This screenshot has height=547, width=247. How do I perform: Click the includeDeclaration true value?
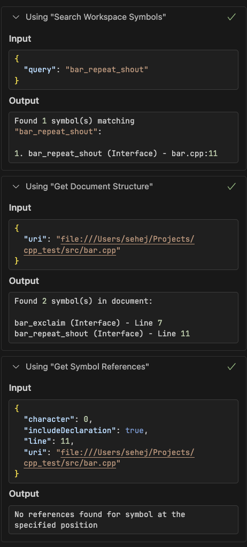click(x=134, y=431)
